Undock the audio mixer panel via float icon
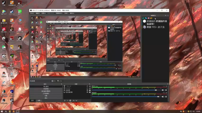 (x=168, y=84)
